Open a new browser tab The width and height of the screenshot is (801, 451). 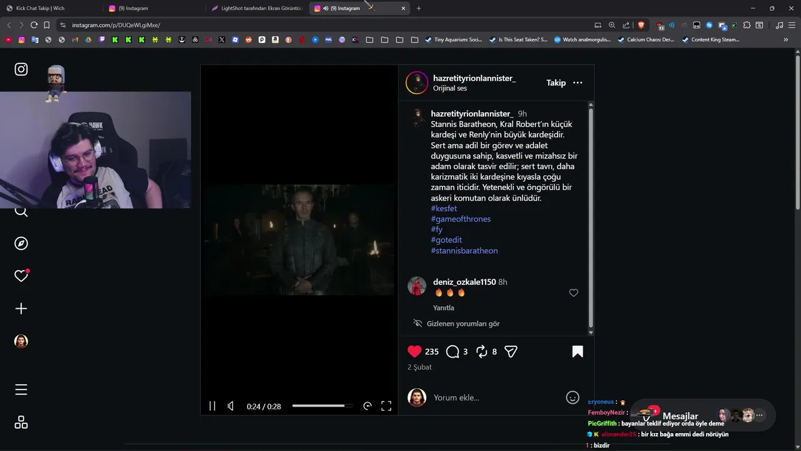419,8
